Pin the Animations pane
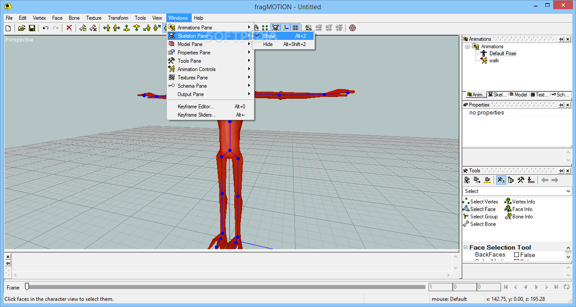 click(x=561, y=39)
